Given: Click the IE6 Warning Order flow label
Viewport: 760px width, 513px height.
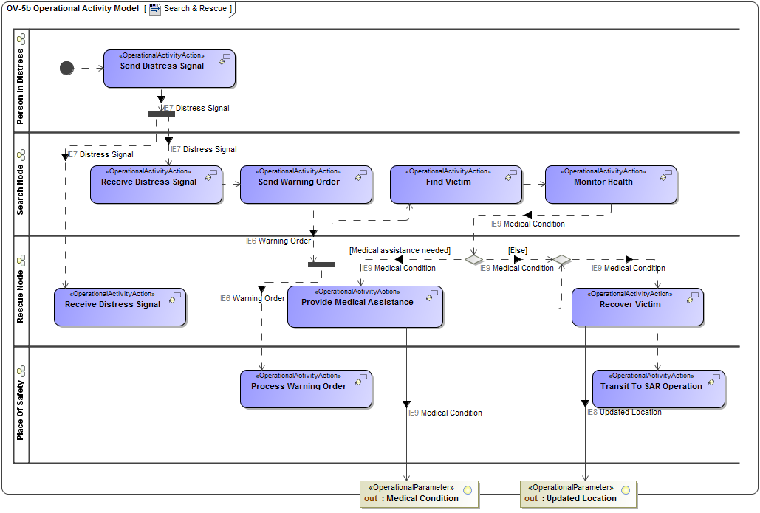Looking at the screenshot, I should tap(279, 241).
